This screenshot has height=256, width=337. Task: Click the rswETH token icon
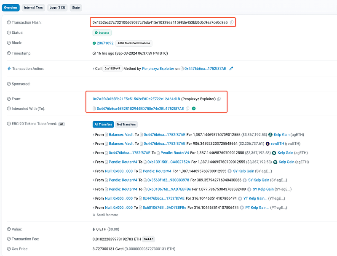pyautogui.click(x=267, y=144)
